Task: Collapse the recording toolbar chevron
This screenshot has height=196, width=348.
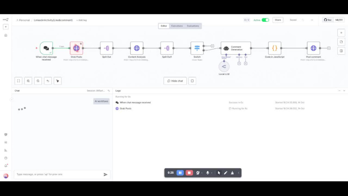Action: click(x=239, y=173)
